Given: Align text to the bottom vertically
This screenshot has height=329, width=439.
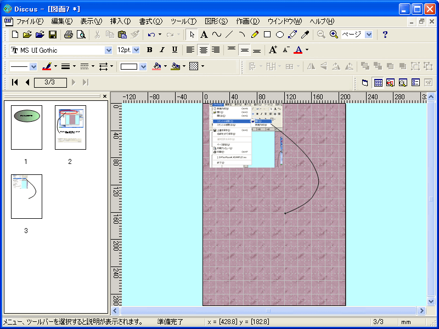Looking at the screenshot, I should 257,50.
